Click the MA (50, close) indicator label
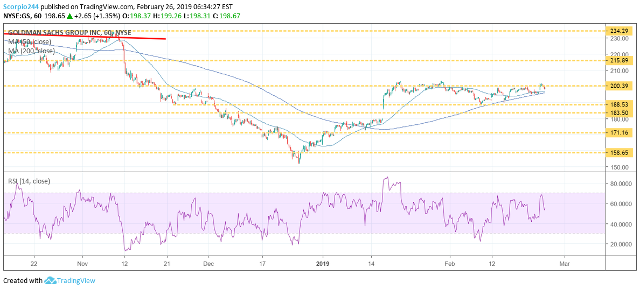The image size is (640, 290). click(x=30, y=41)
